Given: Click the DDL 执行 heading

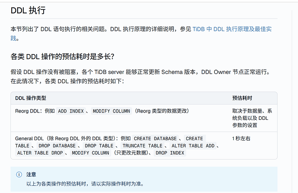Looking at the screenshot, I should tap(28, 10).
